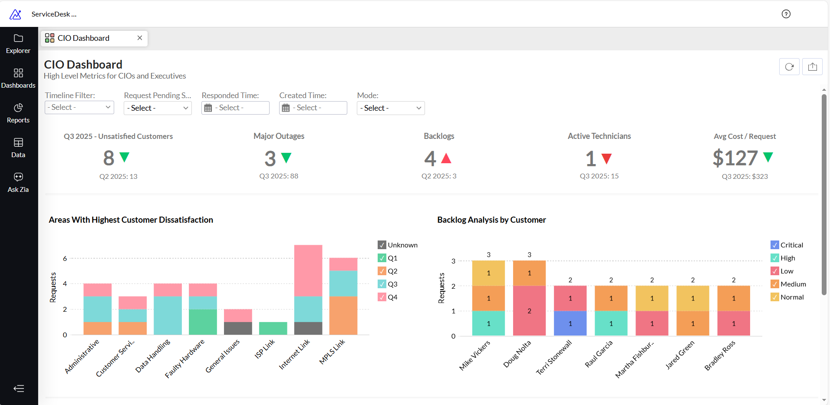830x405 pixels.
Task: Open the Timeline Filter dropdown
Action: [79, 107]
